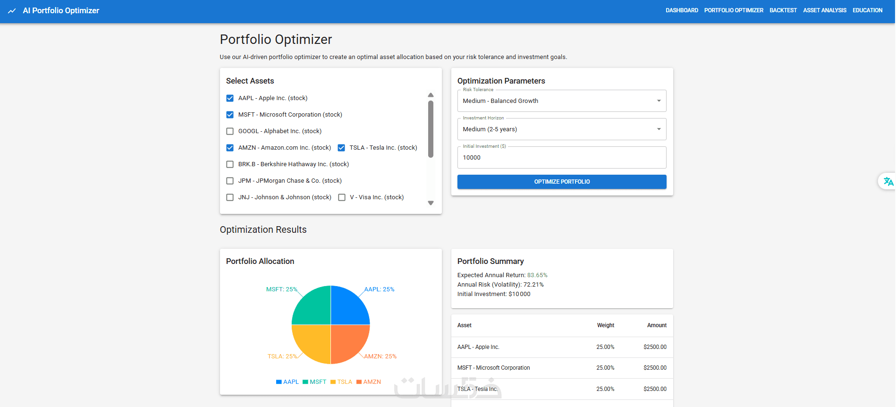This screenshot has width=896, height=407.
Task: Enable the V - Visa Inc. checkbox
Action: click(x=342, y=197)
